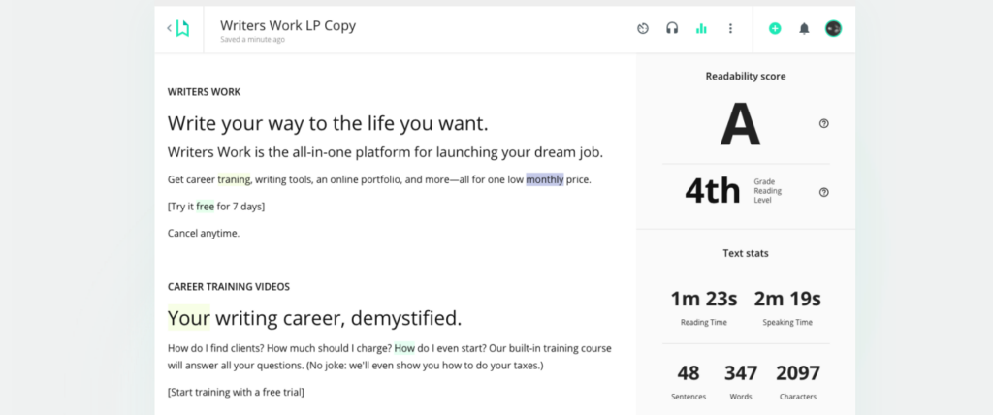Select the '2097' characters count
The image size is (993, 415).
[798, 373]
